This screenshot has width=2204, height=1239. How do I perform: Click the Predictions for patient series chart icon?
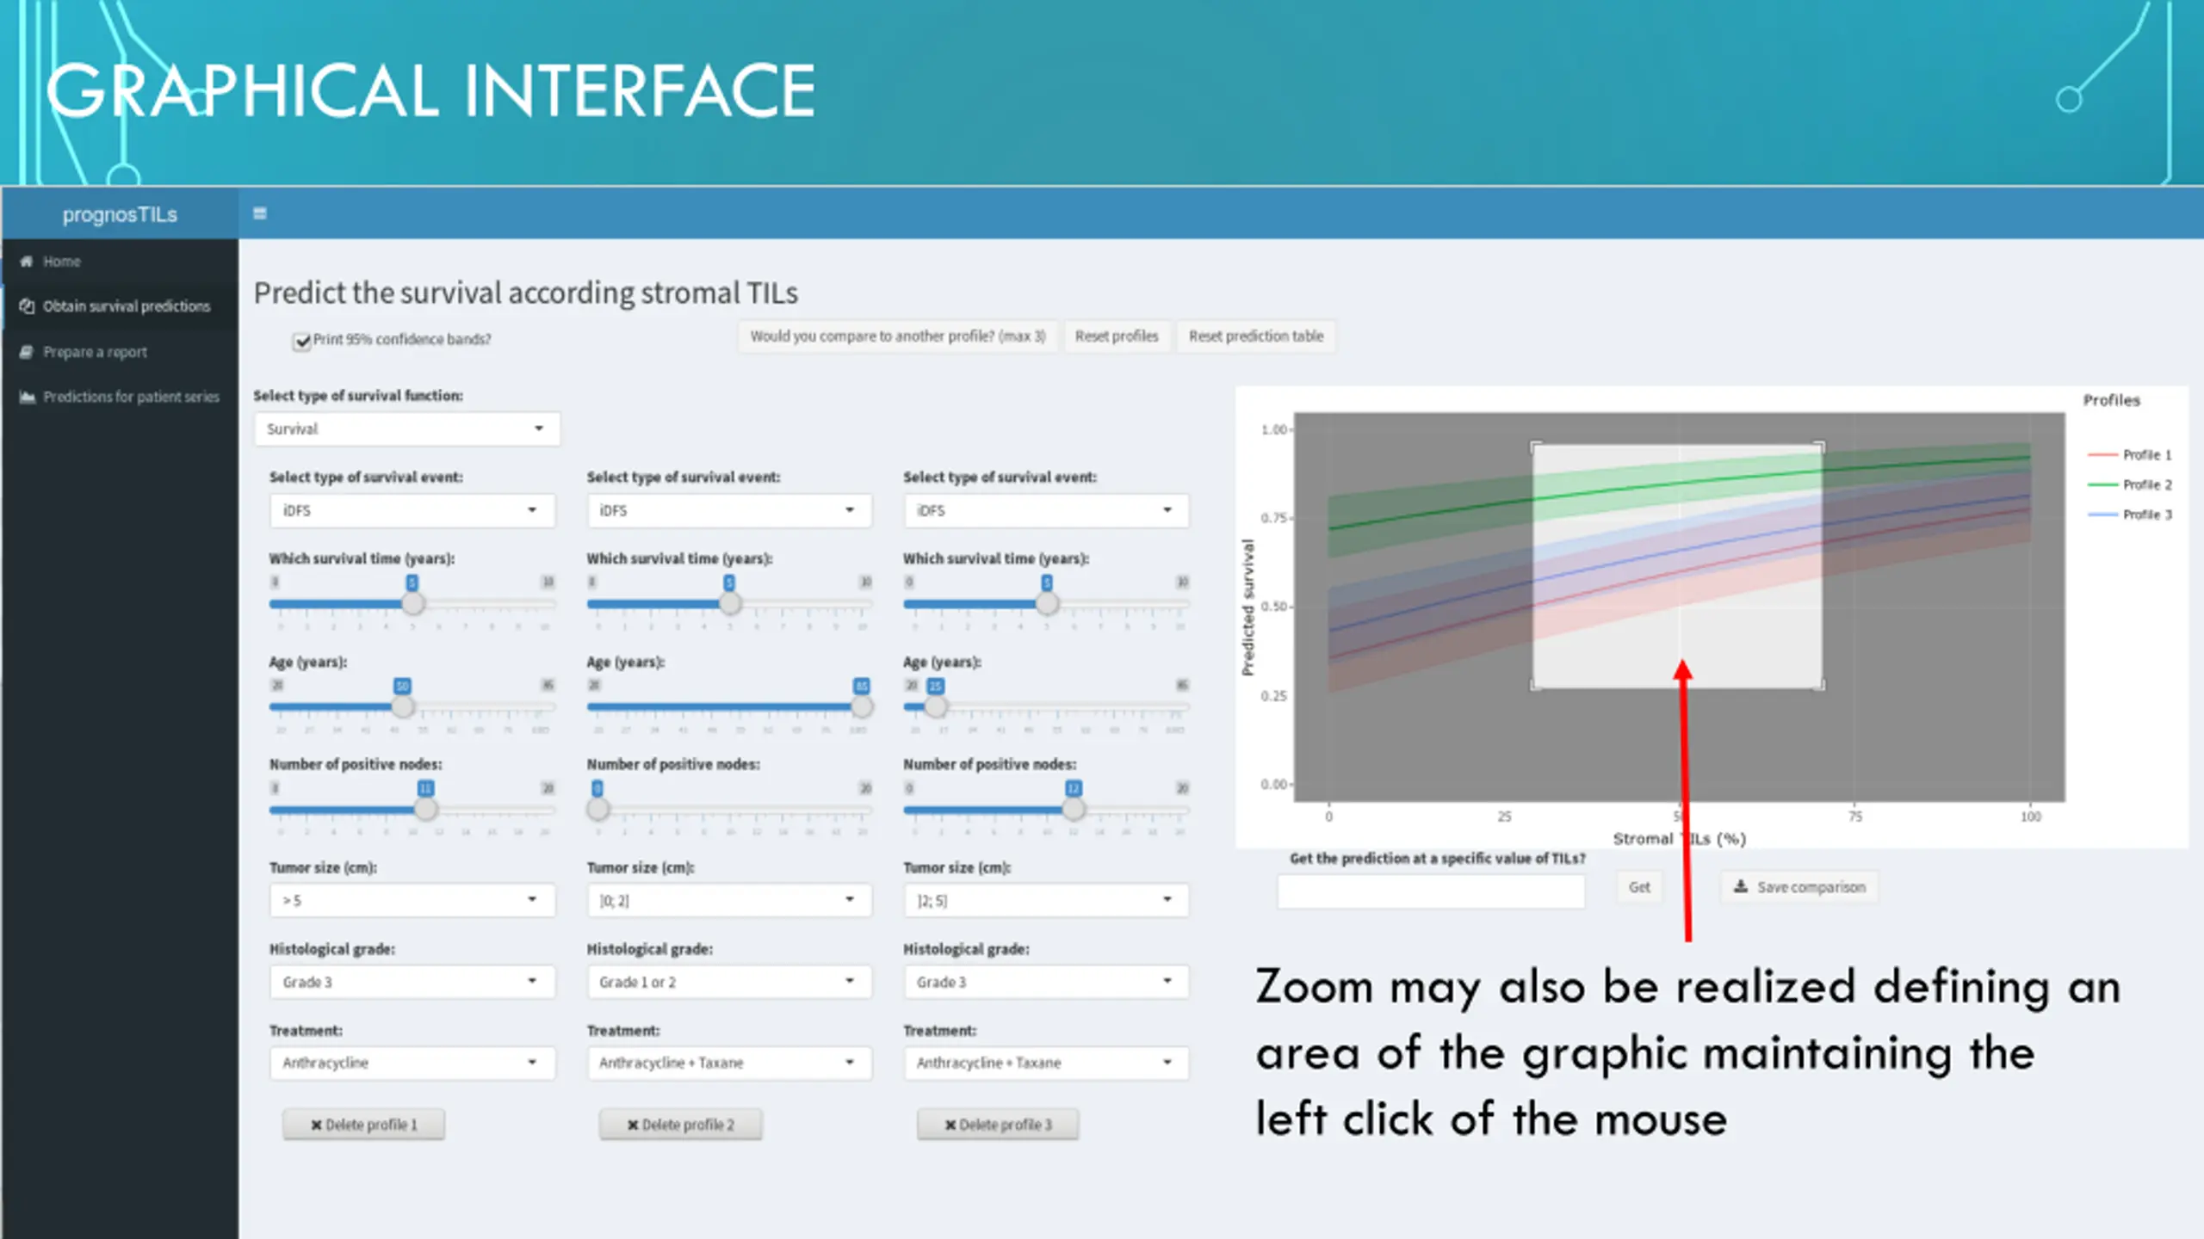pyautogui.click(x=27, y=397)
